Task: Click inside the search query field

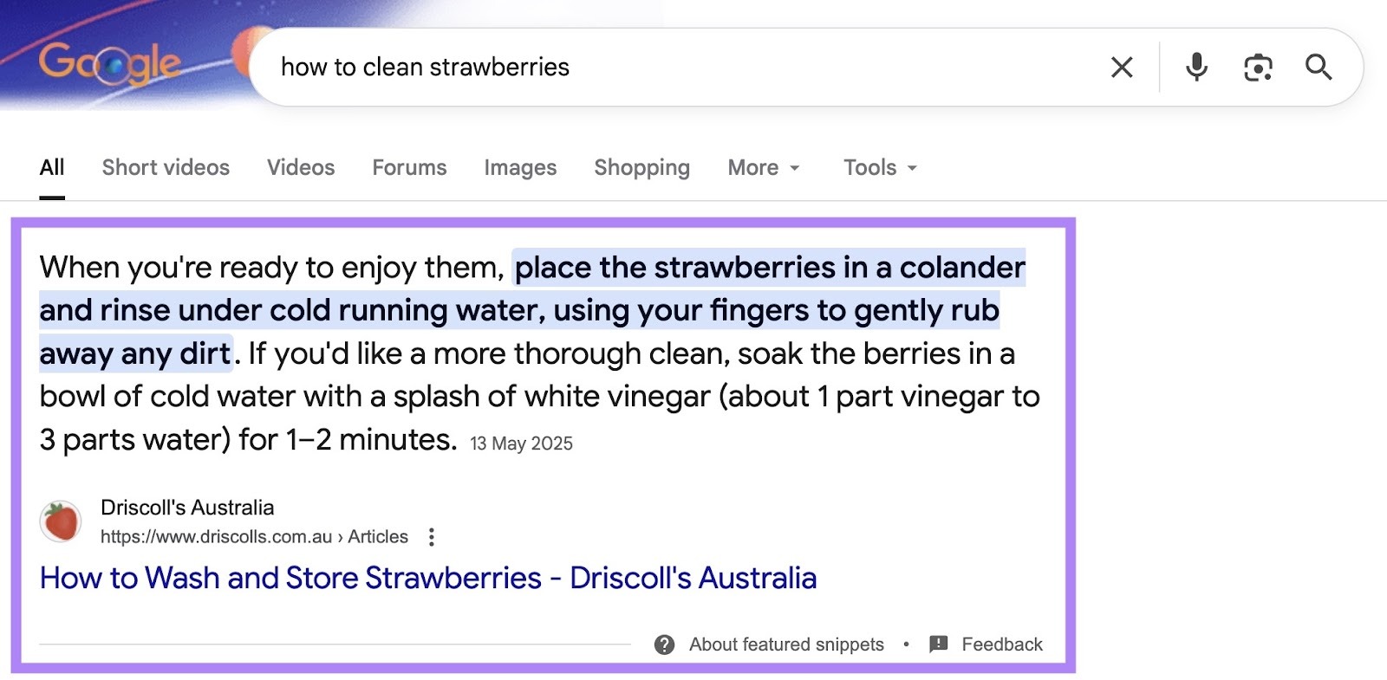Action: coord(607,67)
